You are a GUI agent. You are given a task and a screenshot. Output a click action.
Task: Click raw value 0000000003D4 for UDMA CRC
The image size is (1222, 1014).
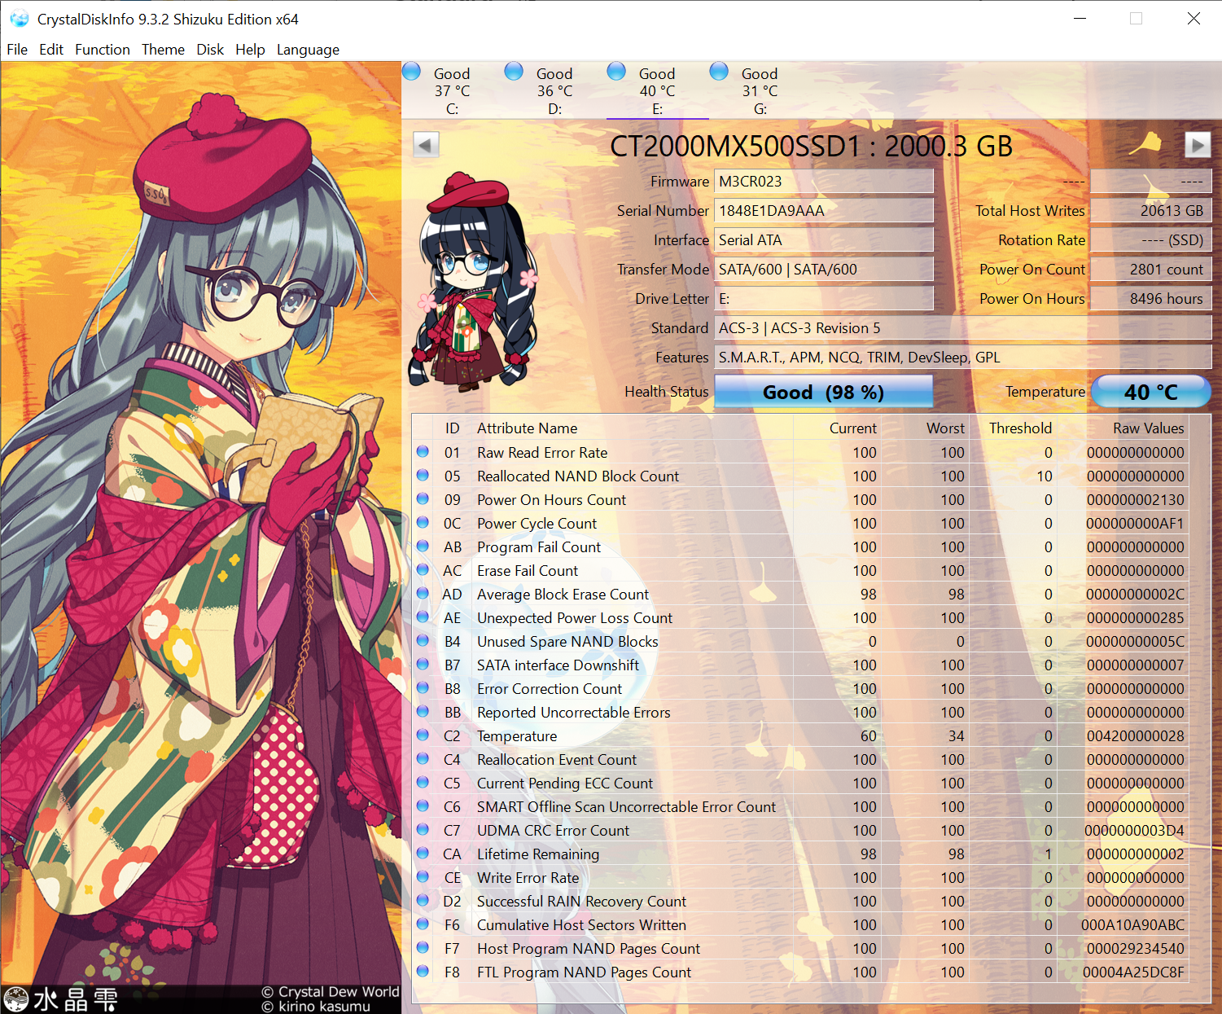[1134, 831]
